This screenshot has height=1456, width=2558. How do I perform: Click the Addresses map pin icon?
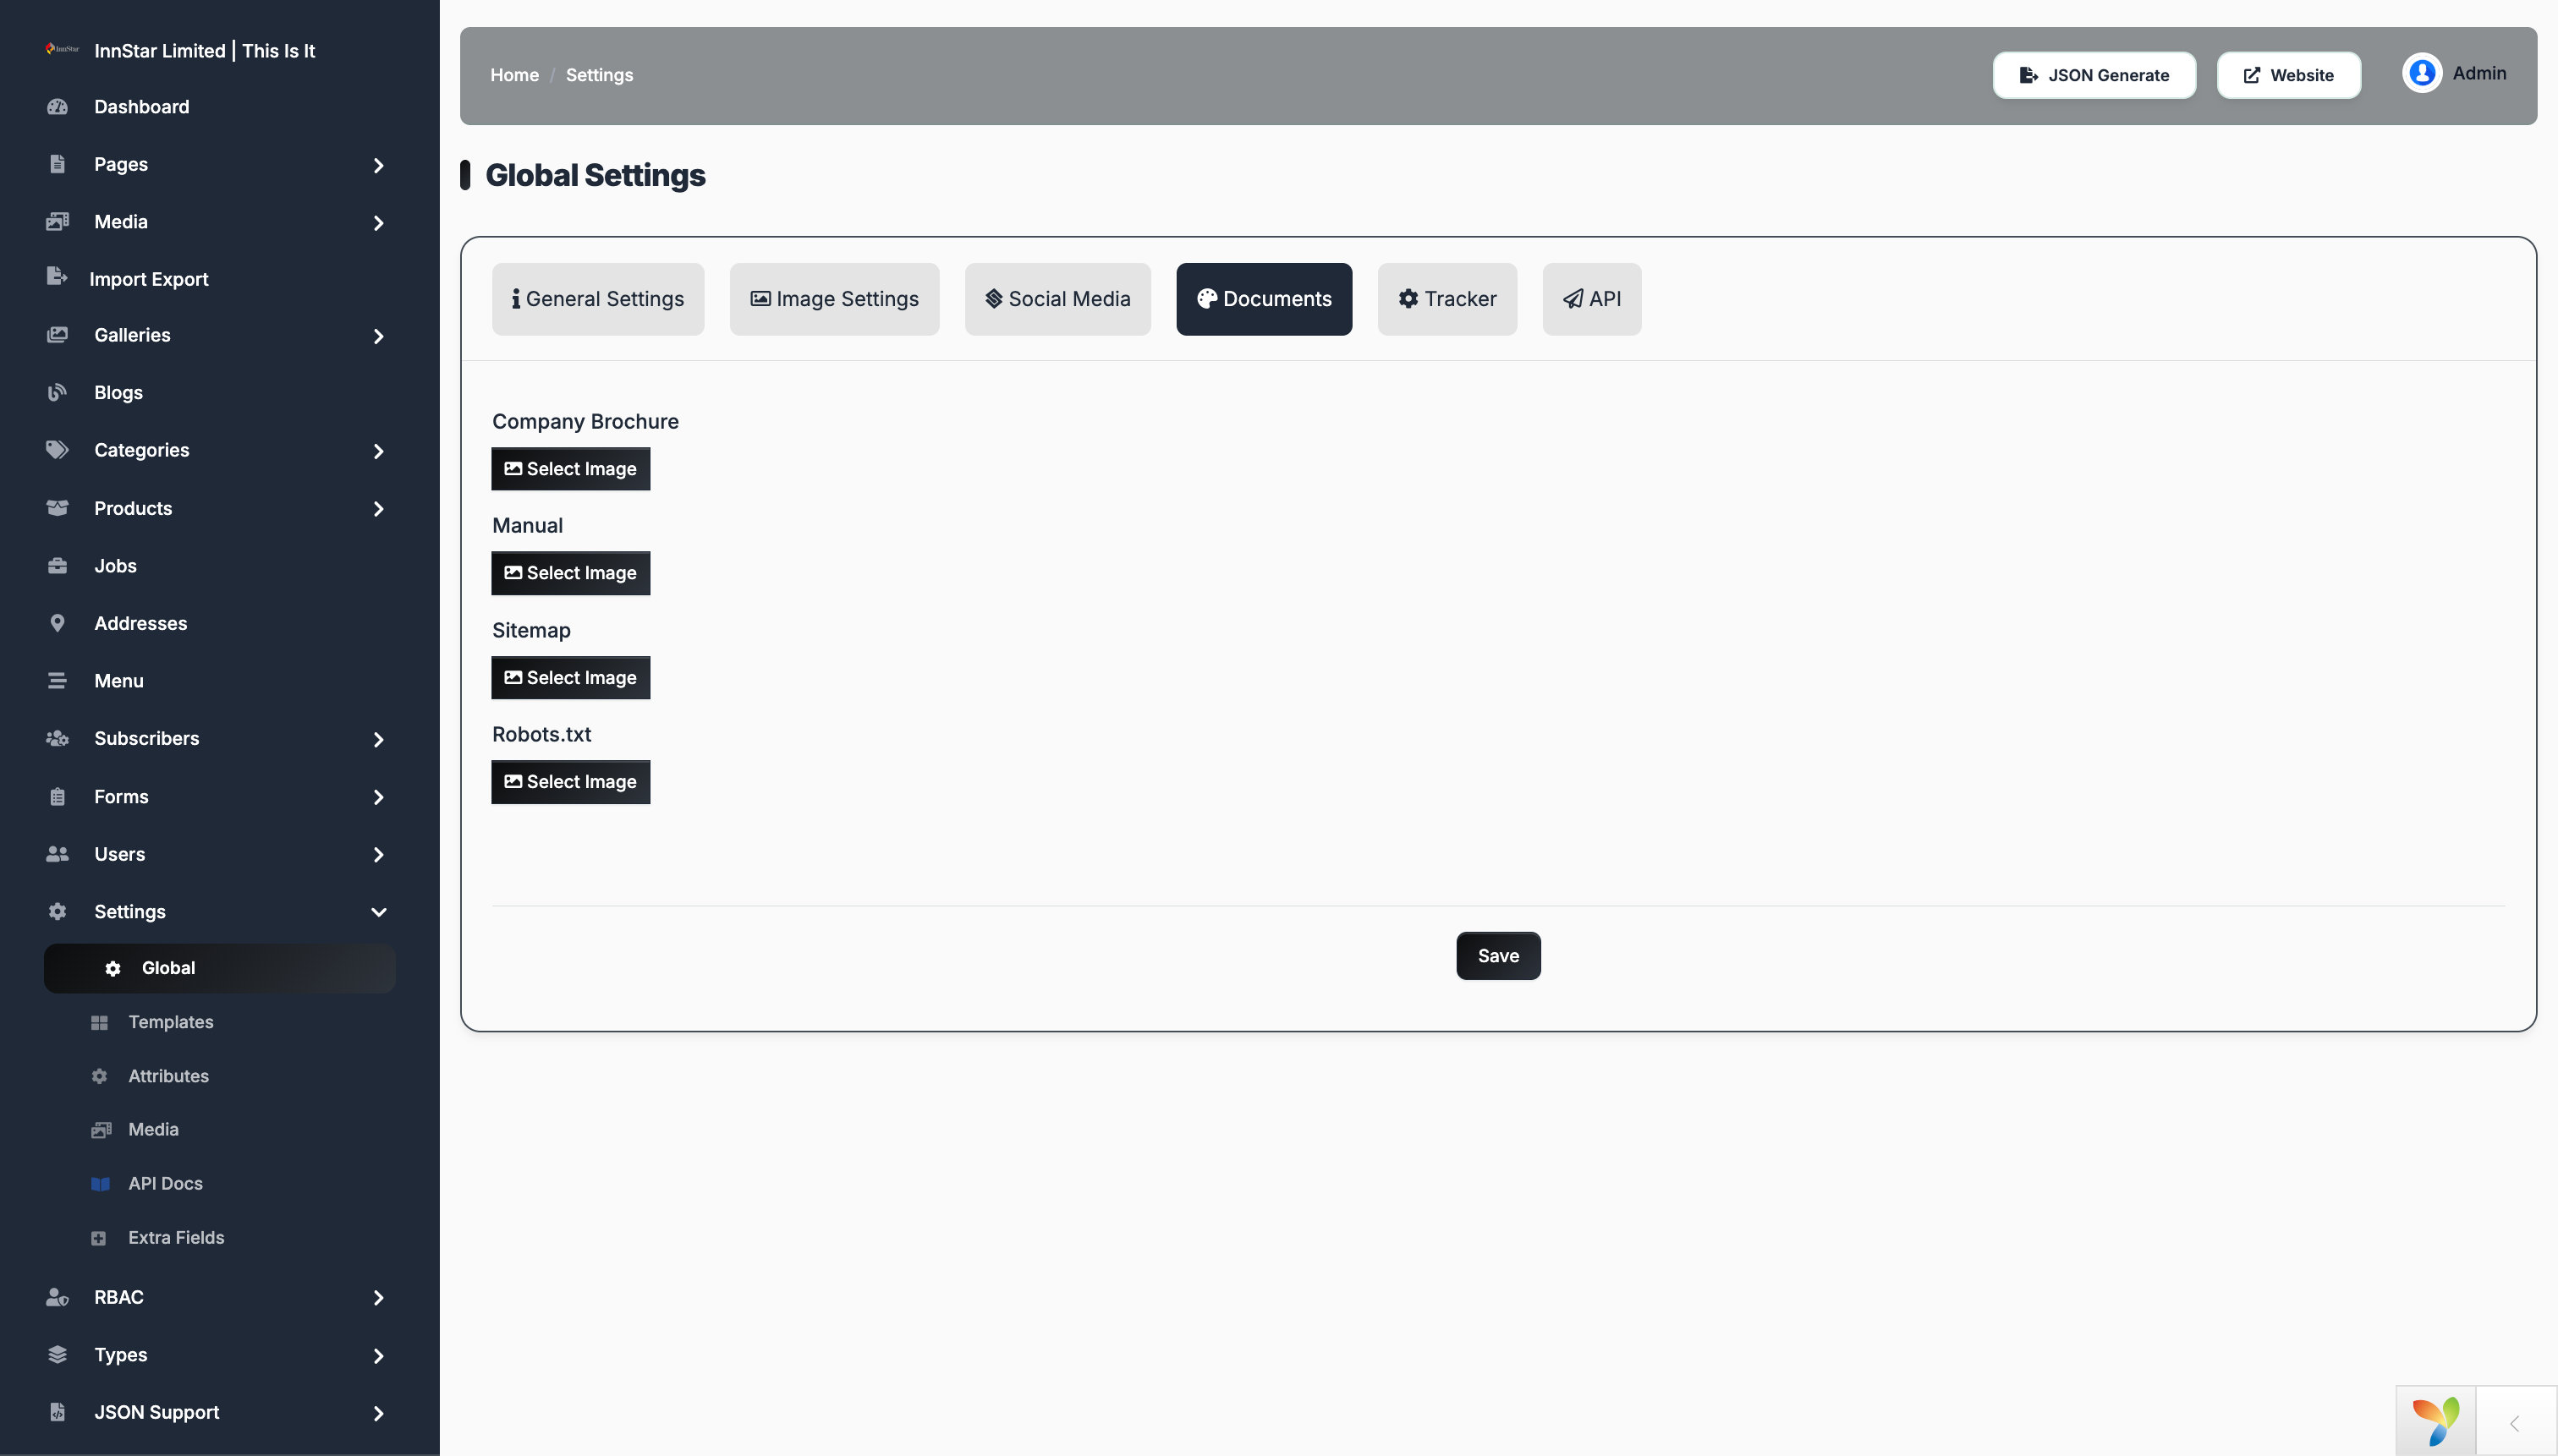pos(57,623)
